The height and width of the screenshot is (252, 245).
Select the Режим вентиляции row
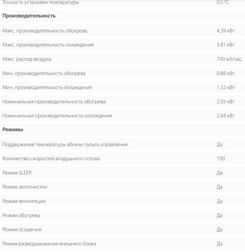122,201
